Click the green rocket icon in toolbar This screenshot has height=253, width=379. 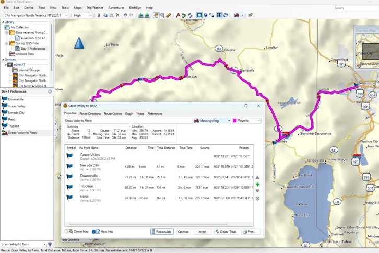click(x=251, y=15)
